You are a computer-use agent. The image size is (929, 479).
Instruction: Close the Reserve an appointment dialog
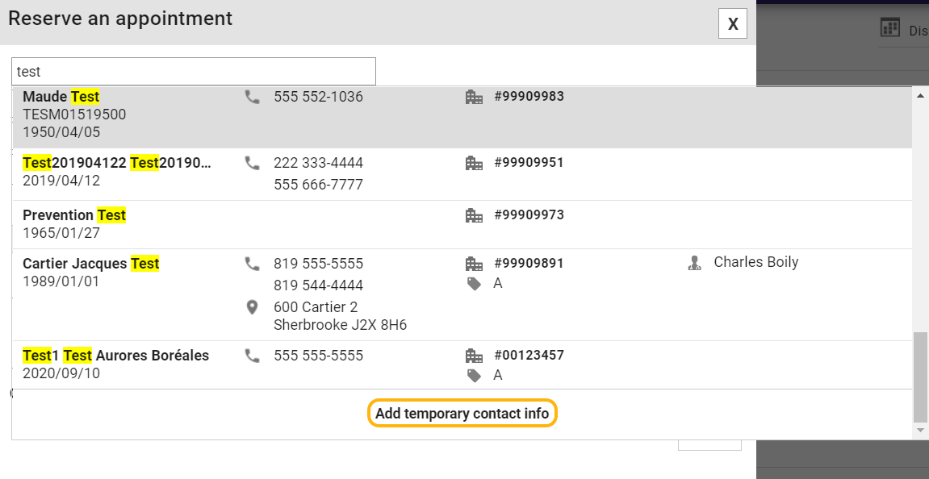[x=733, y=23]
